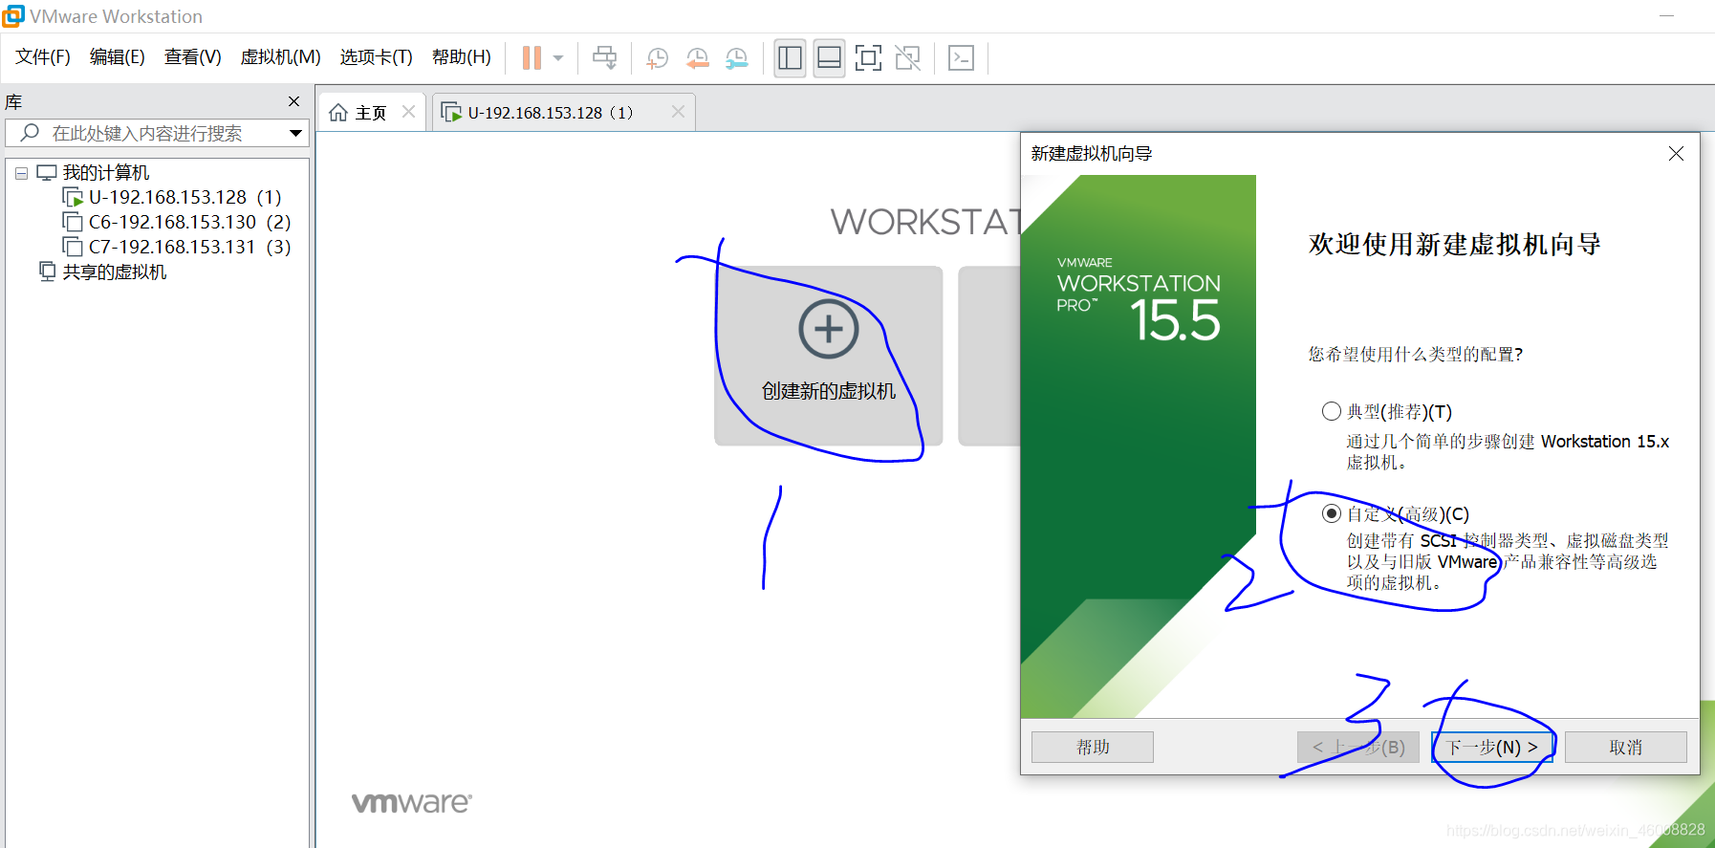Select 我的计算机 in the library tree

(x=106, y=173)
